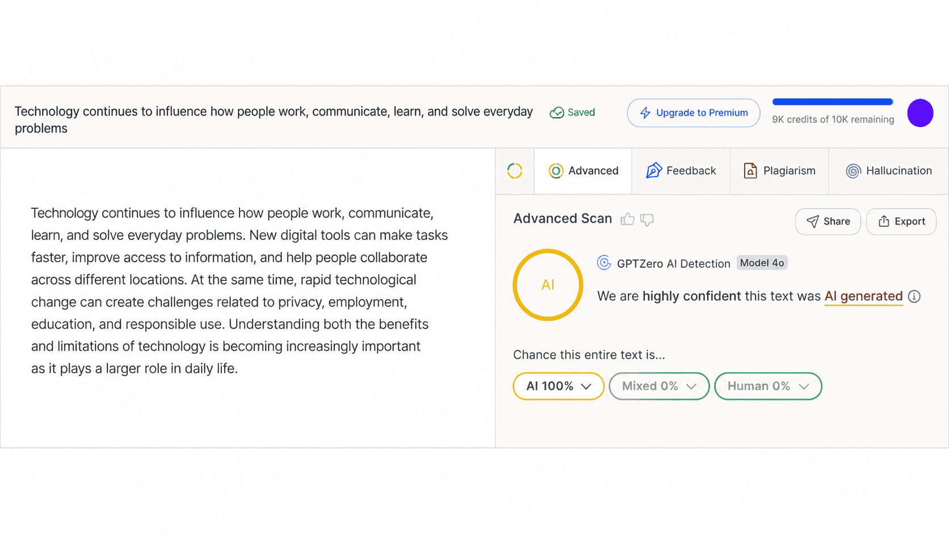The width and height of the screenshot is (949, 534).
Task: Open the purple user profile avatar
Action: pyautogui.click(x=920, y=112)
